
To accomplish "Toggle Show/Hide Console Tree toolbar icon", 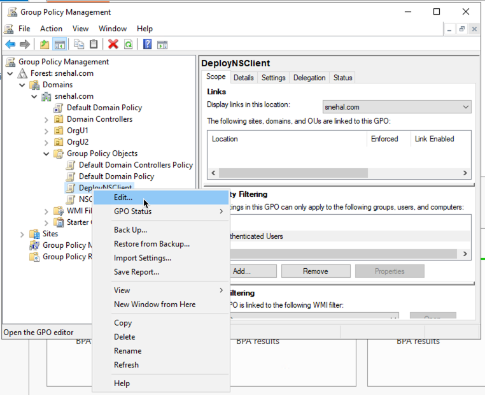I will coord(59,44).
